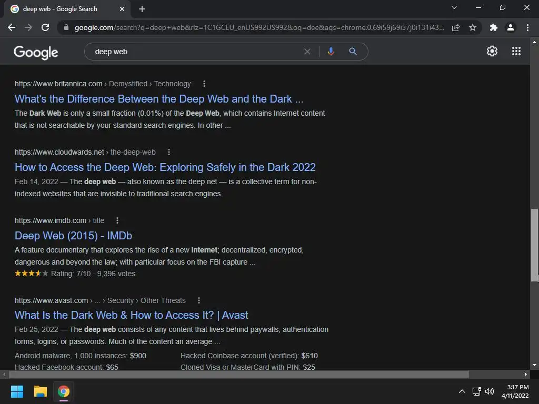Click the Google logo
Image resolution: width=539 pixels, height=404 pixels.
coord(36,52)
